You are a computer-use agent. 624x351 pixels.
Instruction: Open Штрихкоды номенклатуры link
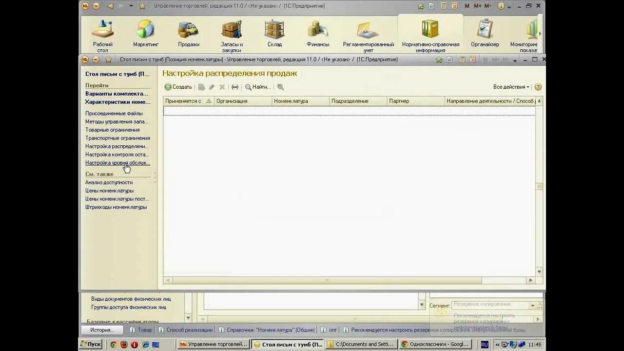(116, 207)
